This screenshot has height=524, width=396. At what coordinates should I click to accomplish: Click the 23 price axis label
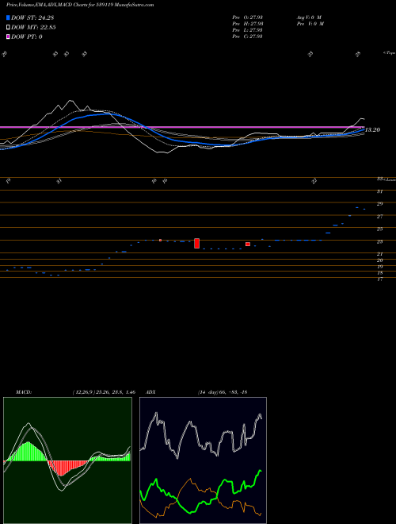click(379, 242)
